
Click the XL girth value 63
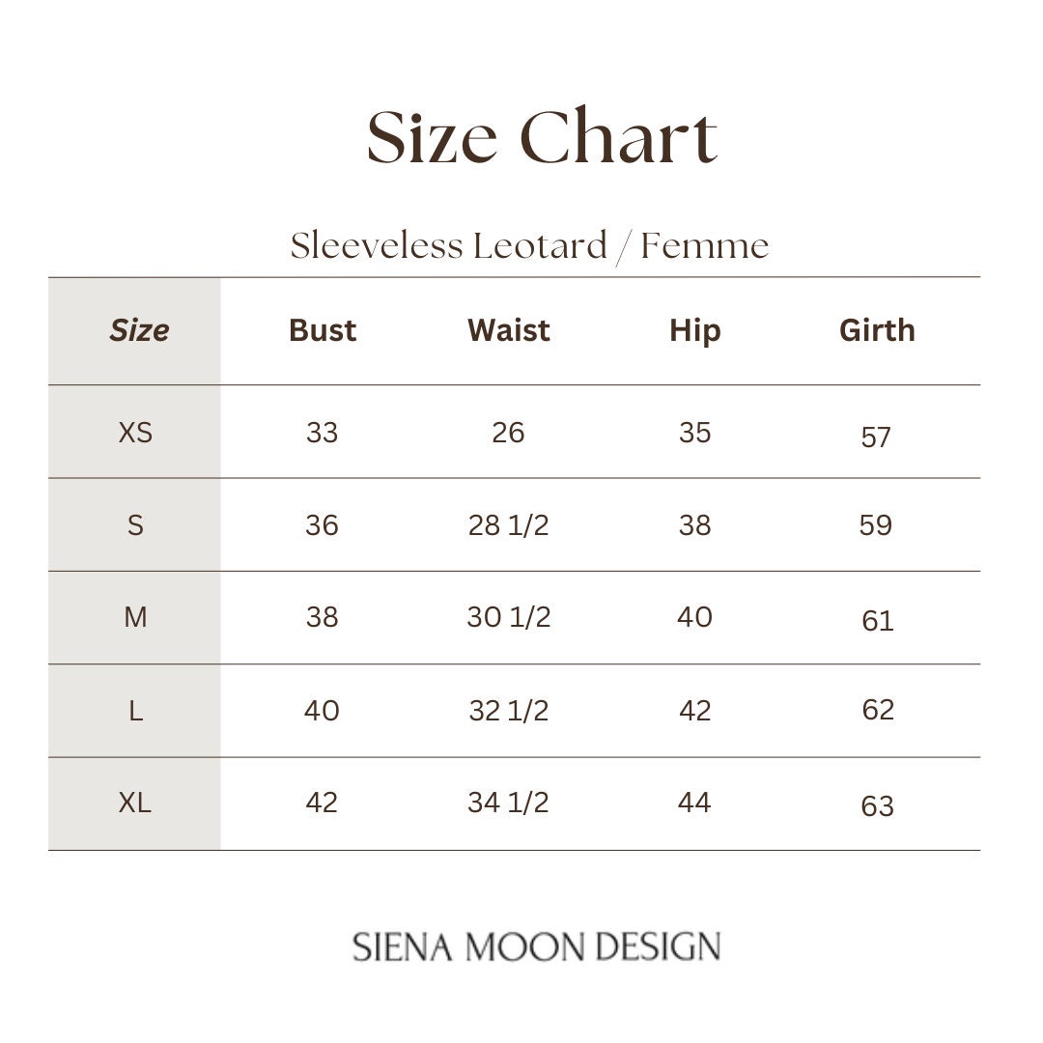877,806
